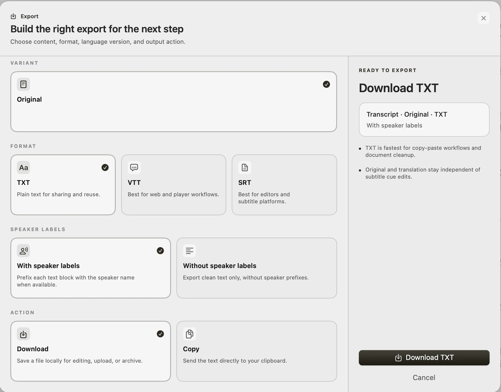This screenshot has width=501, height=392.
Task: Select the Copy action title
Action: tap(191, 349)
